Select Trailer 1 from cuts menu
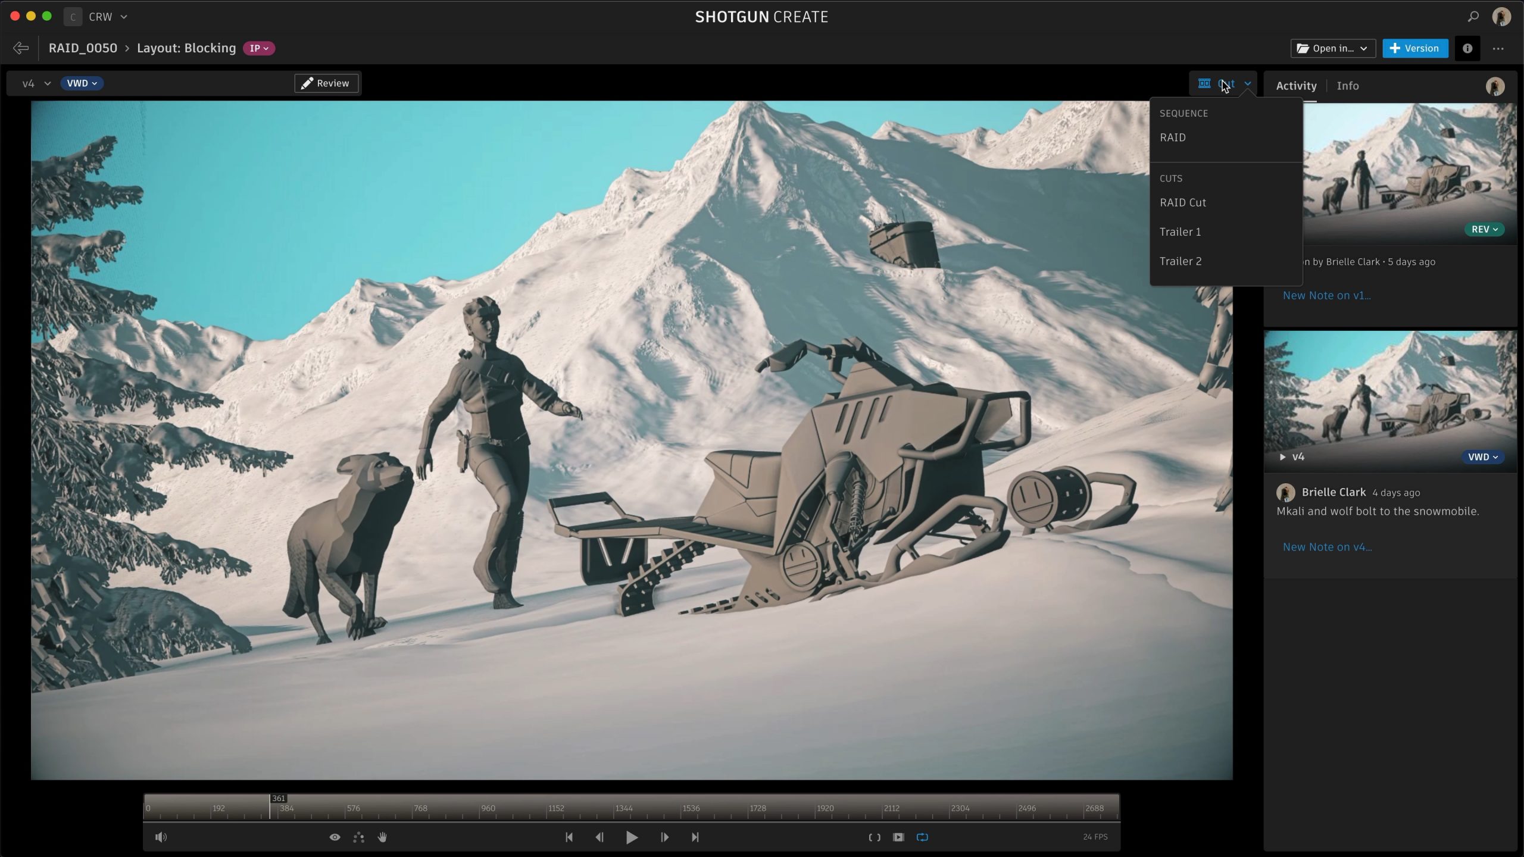This screenshot has height=857, width=1524. [1180, 232]
